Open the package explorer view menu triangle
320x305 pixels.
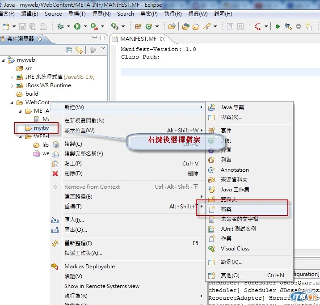click(x=103, y=48)
